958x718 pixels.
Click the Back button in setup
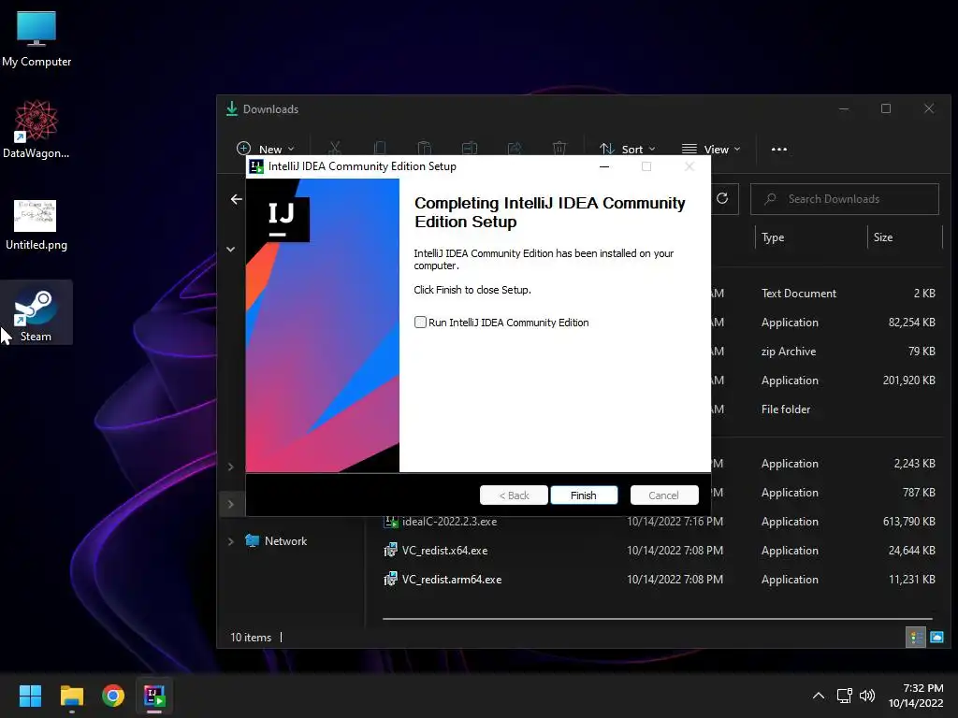[x=514, y=495]
